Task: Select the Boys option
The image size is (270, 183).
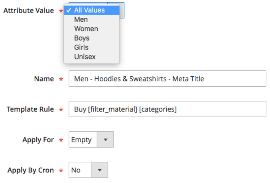Action: [x=82, y=38]
